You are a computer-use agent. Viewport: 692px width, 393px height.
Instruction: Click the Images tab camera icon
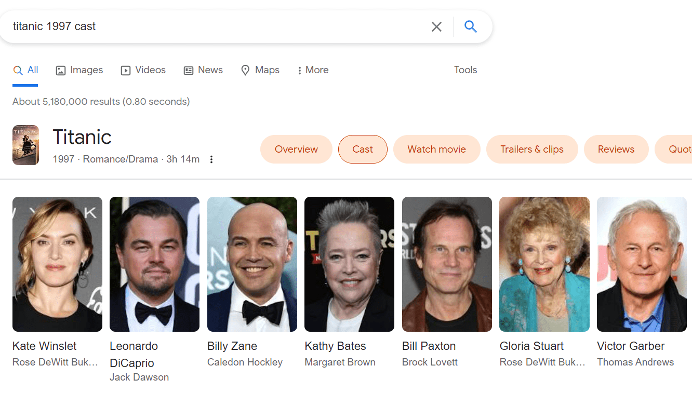(x=62, y=70)
